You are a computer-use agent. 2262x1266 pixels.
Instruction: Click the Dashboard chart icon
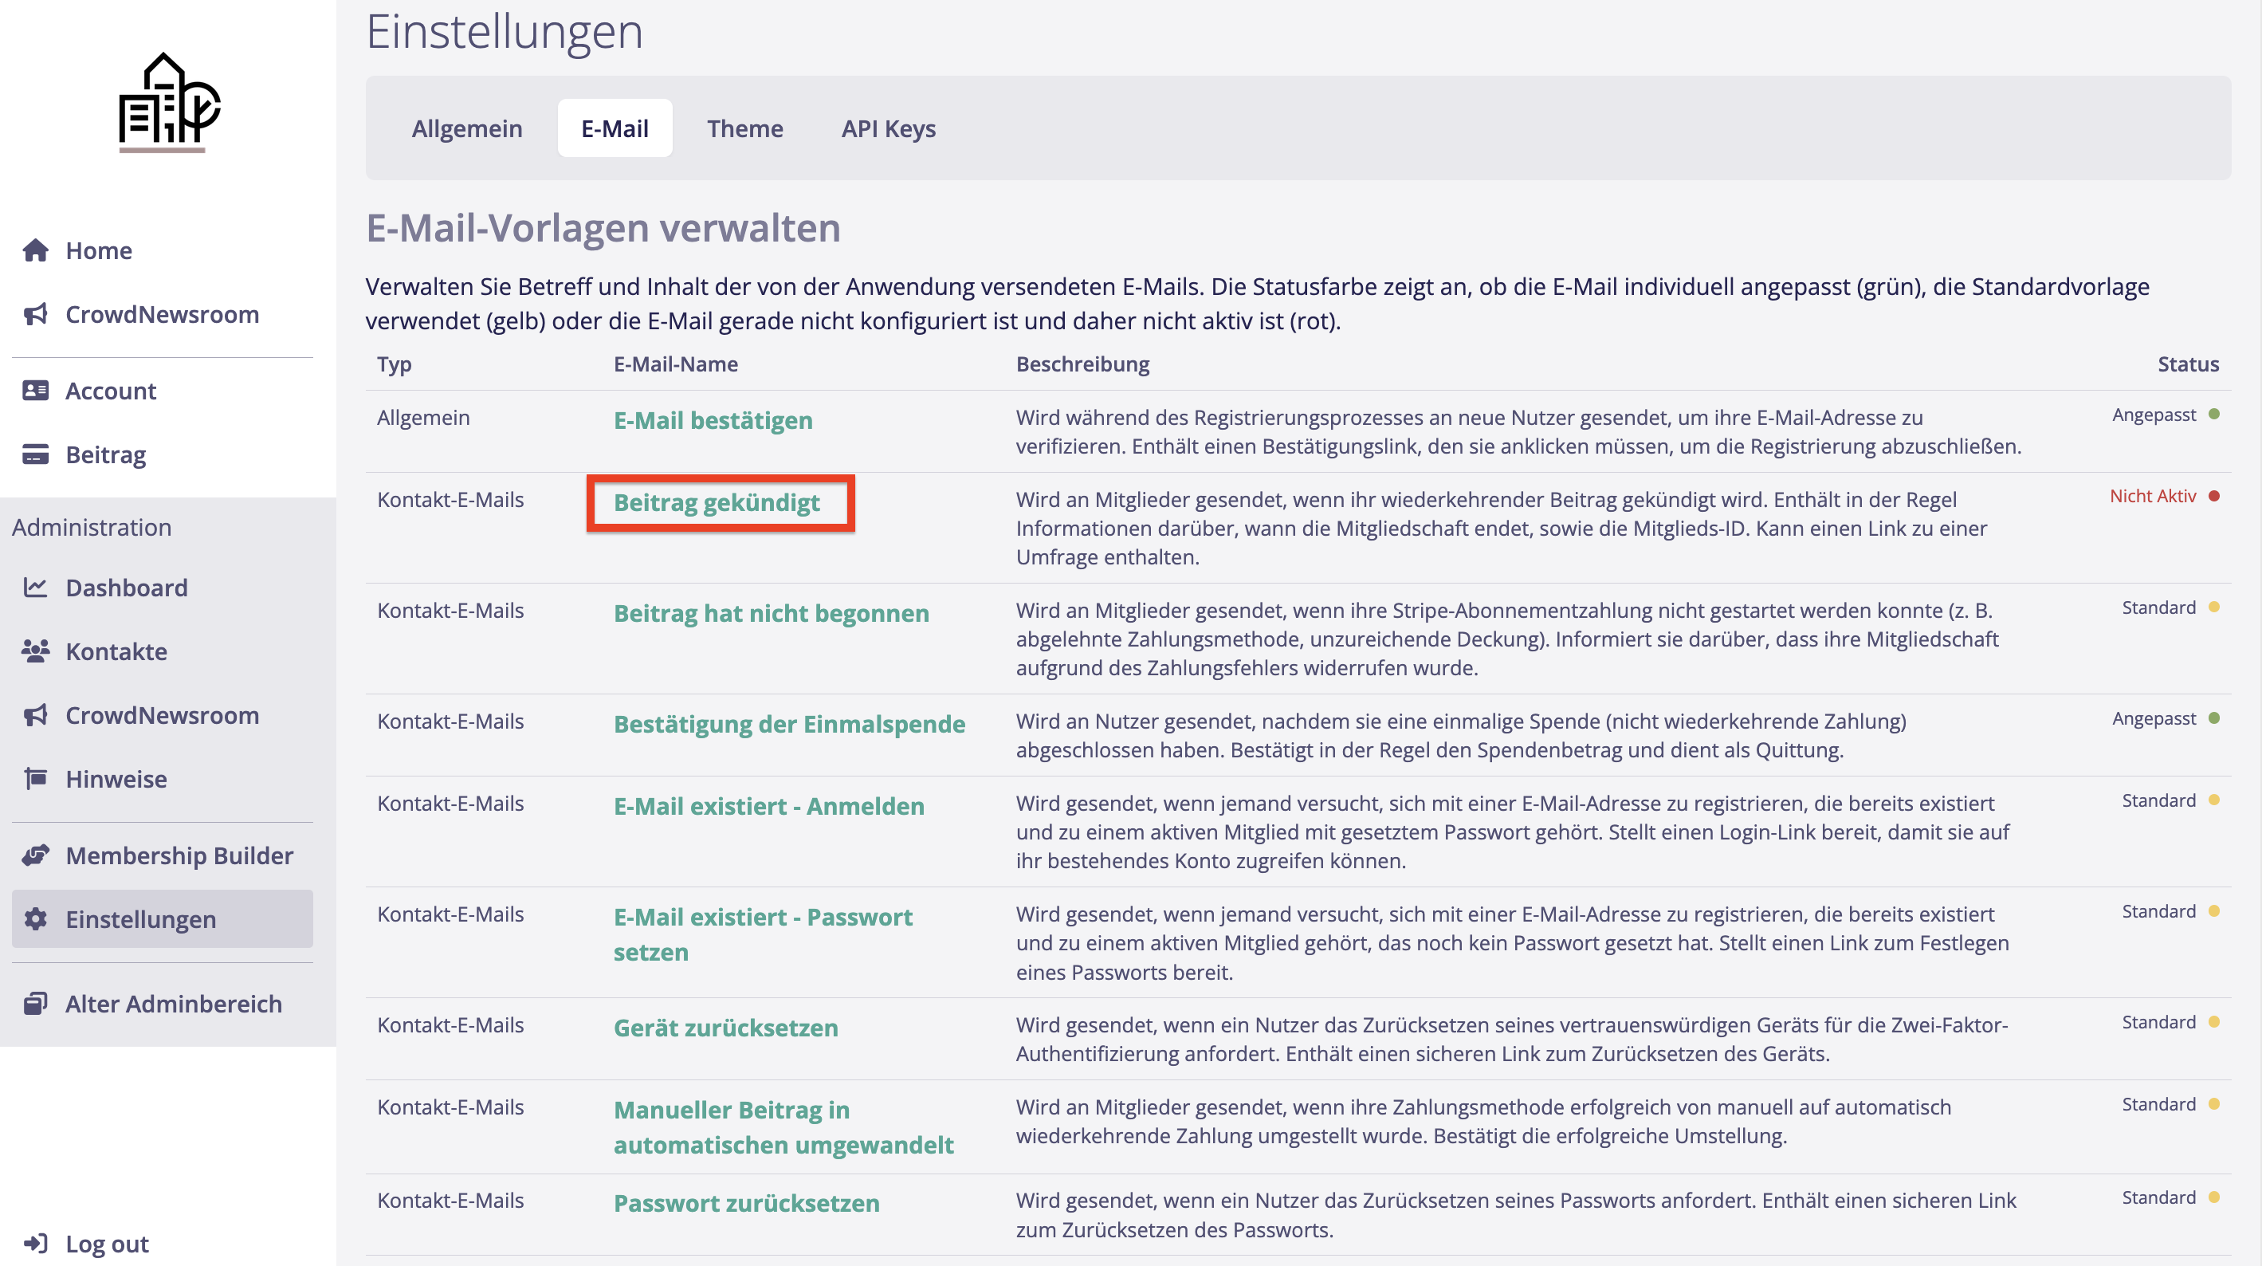(x=35, y=587)
